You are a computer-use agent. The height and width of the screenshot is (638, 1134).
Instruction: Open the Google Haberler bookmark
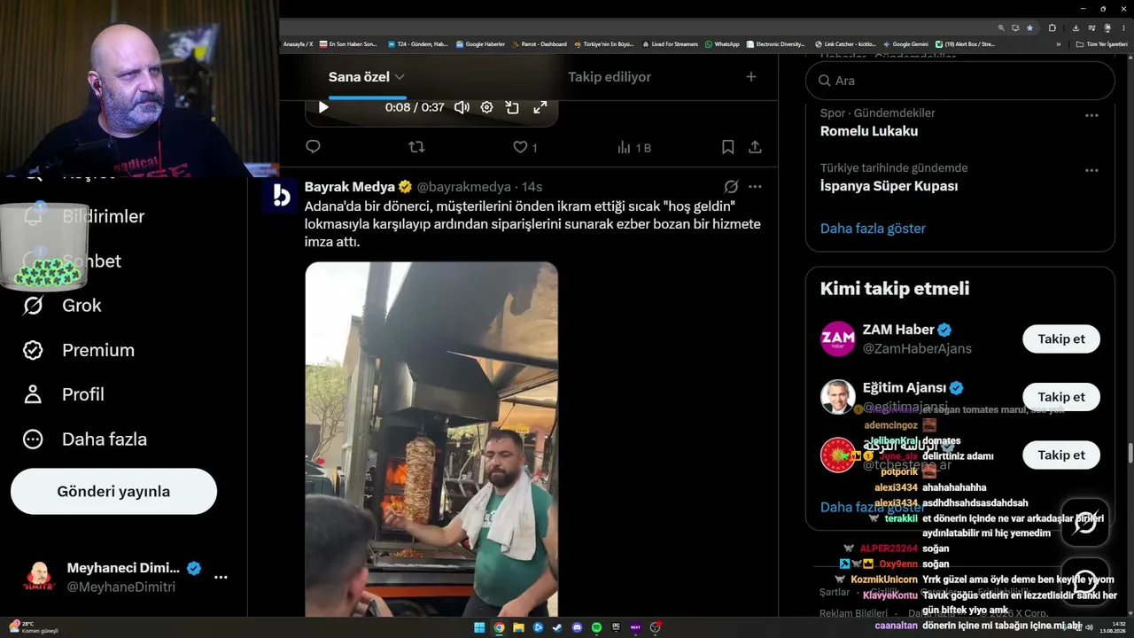pyautogui.click(x=481, y=44)
